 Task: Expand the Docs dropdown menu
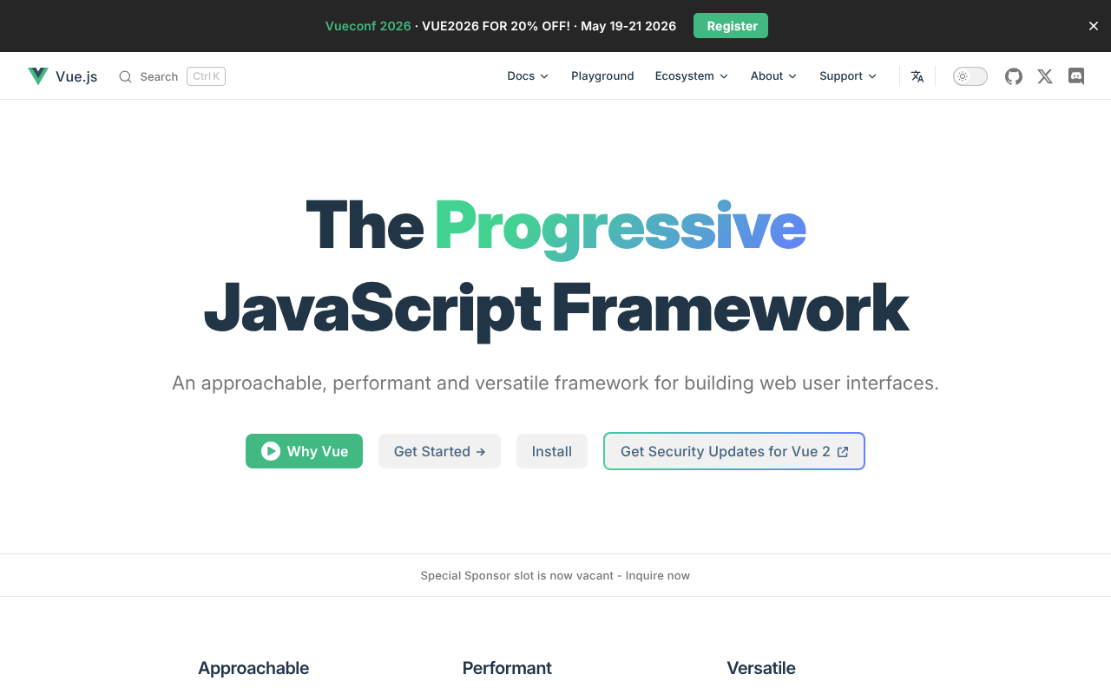pyautogui.click(x=528, y=76)
